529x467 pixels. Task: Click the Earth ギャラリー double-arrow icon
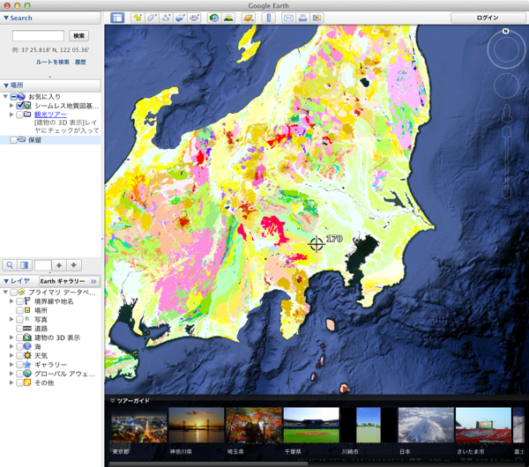pyautogui.click(x=93, y=281)
